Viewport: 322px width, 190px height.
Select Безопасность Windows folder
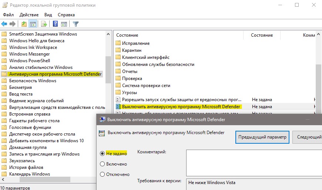click(x=33, y=81)
